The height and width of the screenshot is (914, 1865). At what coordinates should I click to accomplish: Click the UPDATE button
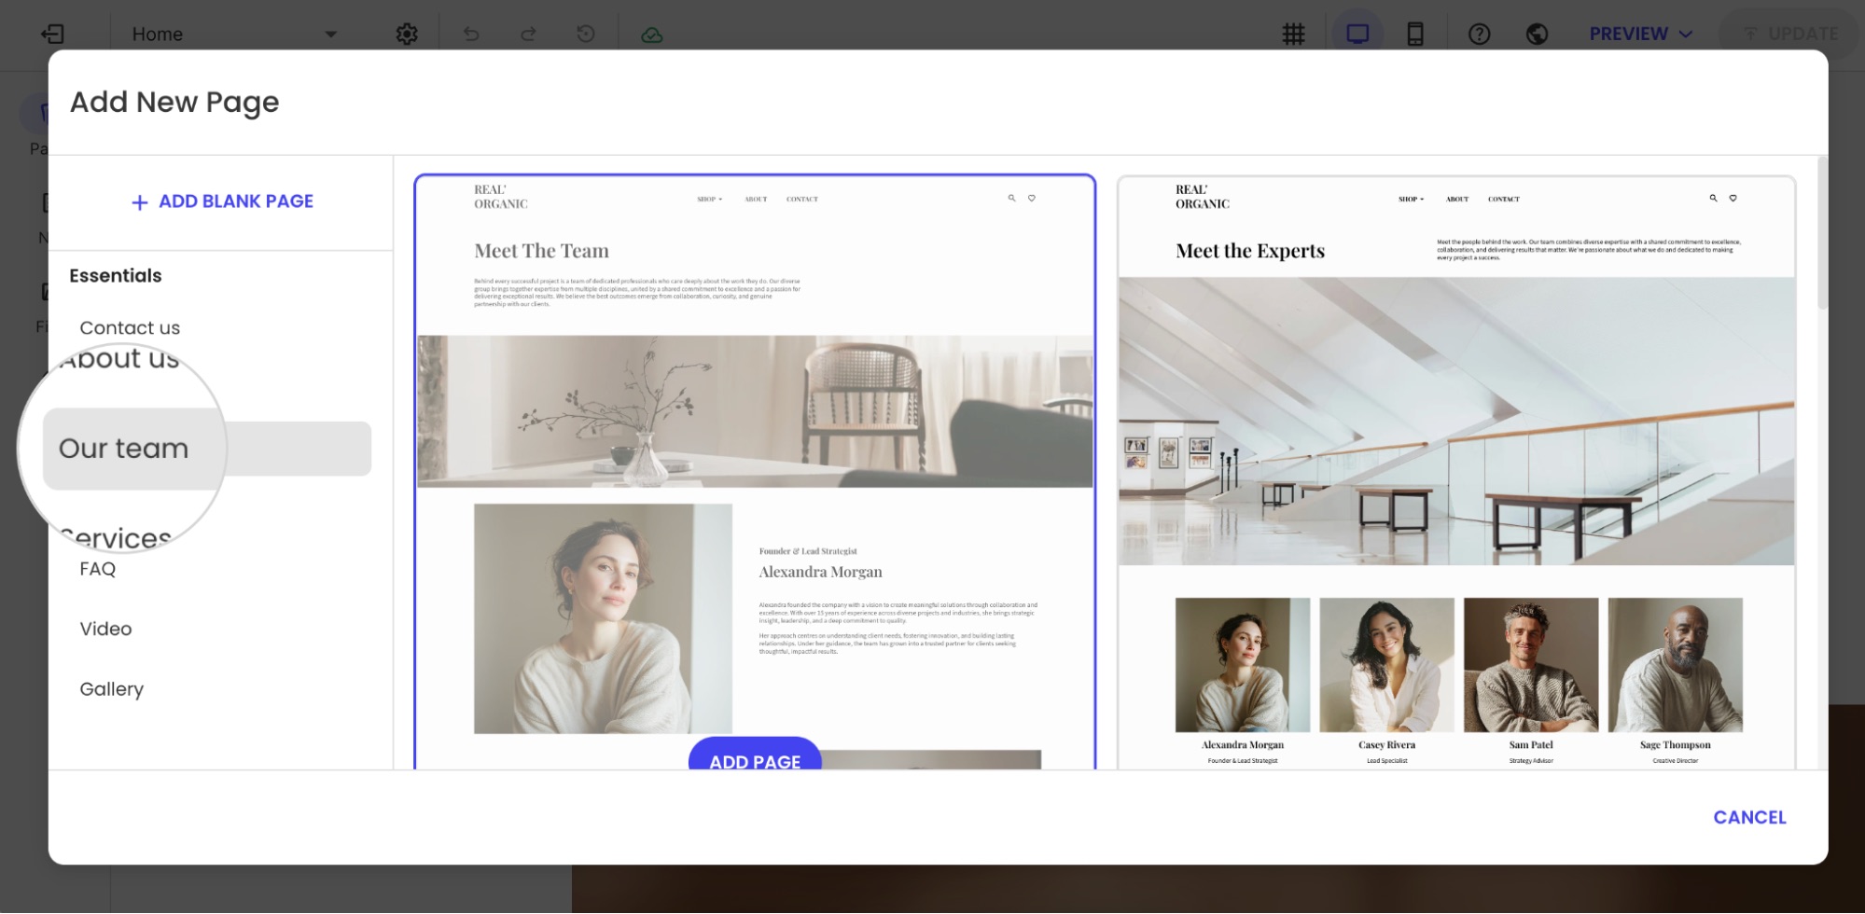point(1791,34)
